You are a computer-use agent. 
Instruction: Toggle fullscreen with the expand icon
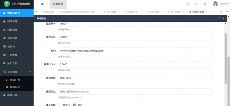(x=205, y=4)
